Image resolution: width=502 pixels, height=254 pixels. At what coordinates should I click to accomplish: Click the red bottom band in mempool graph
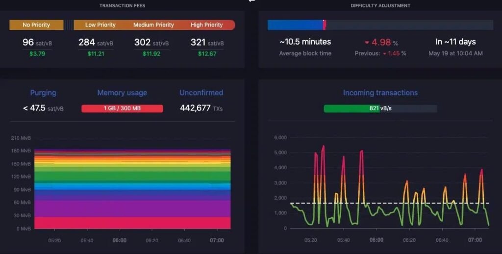(x=132, y=223)
